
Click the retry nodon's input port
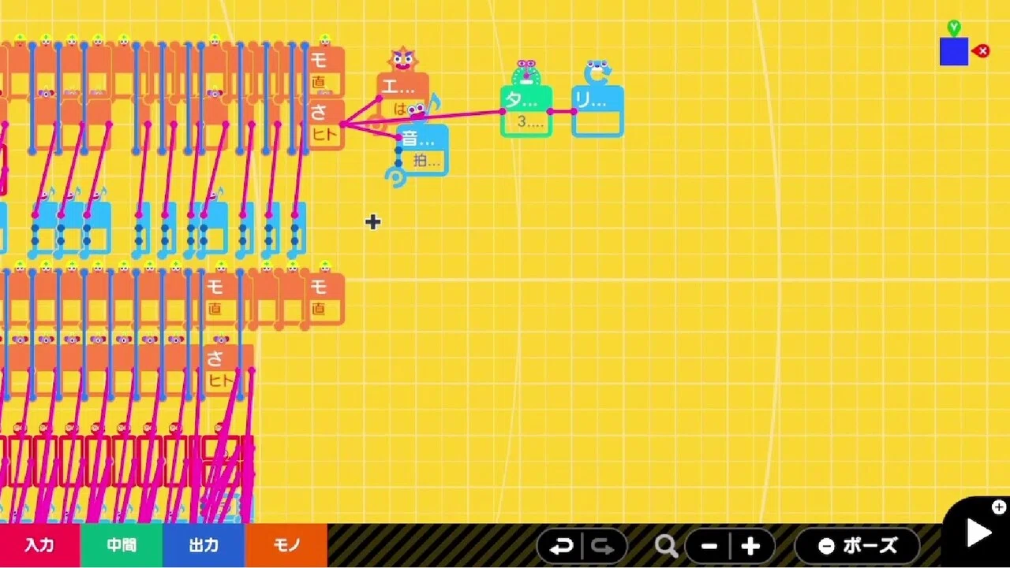(574, 111)
